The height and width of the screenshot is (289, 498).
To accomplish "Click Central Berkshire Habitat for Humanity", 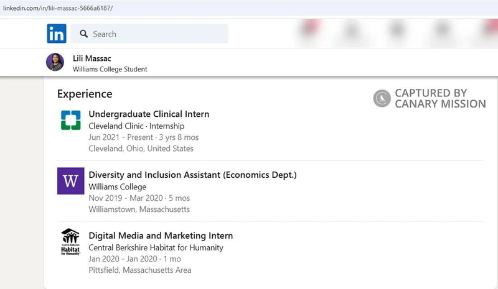I will (x=156, y=247).
